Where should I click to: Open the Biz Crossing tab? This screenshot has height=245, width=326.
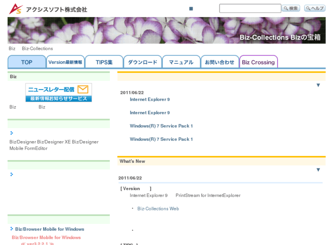(x=258, y=62)
